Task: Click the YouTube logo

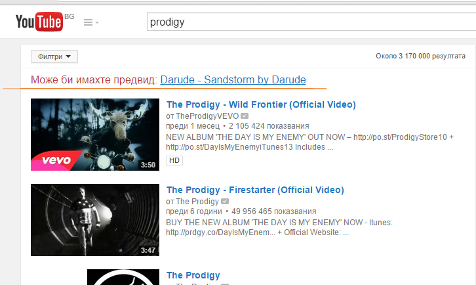Action: [39, 22]
